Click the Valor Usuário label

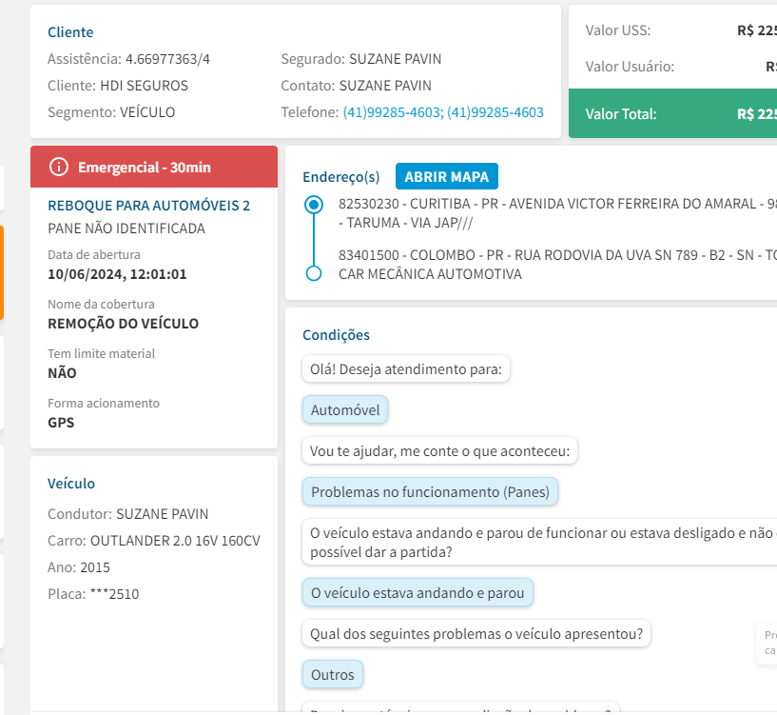tap(630, 67)
